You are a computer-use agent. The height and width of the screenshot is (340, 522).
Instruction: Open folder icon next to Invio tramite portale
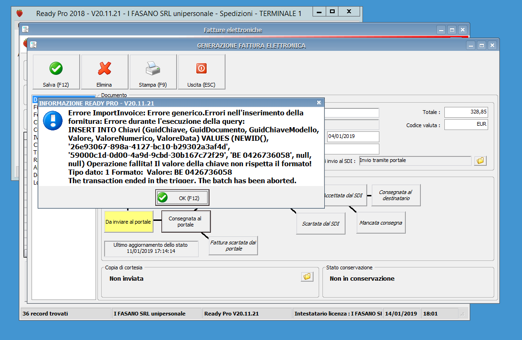[x=480, y=161]
